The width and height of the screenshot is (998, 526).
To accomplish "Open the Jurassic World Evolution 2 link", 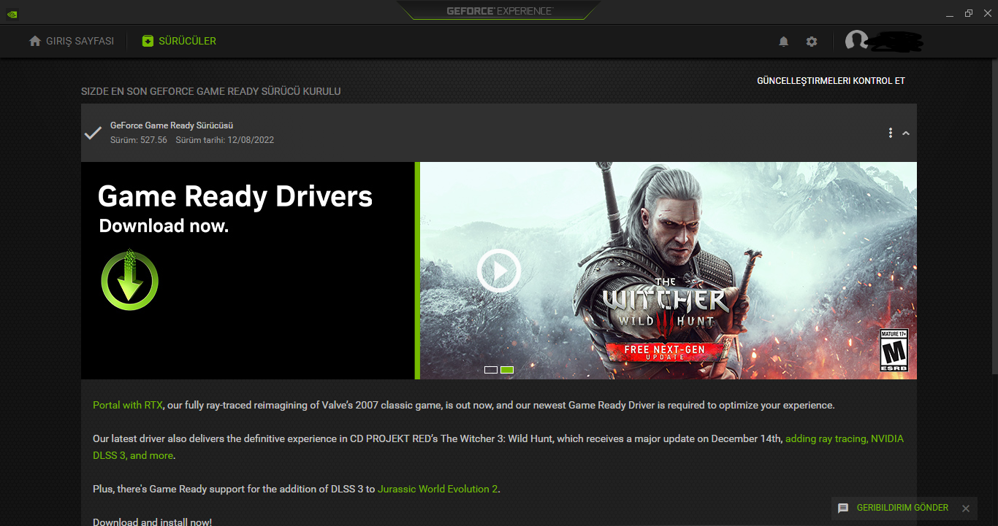I will tap(438, 489).
